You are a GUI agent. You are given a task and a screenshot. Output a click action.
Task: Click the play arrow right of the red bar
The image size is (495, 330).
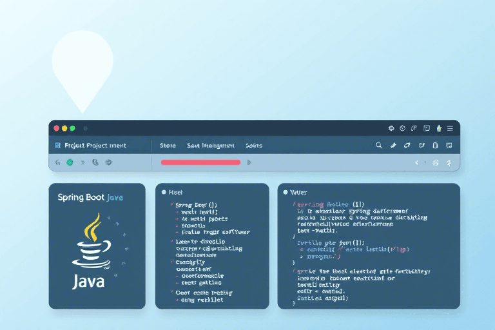[249, 163]
